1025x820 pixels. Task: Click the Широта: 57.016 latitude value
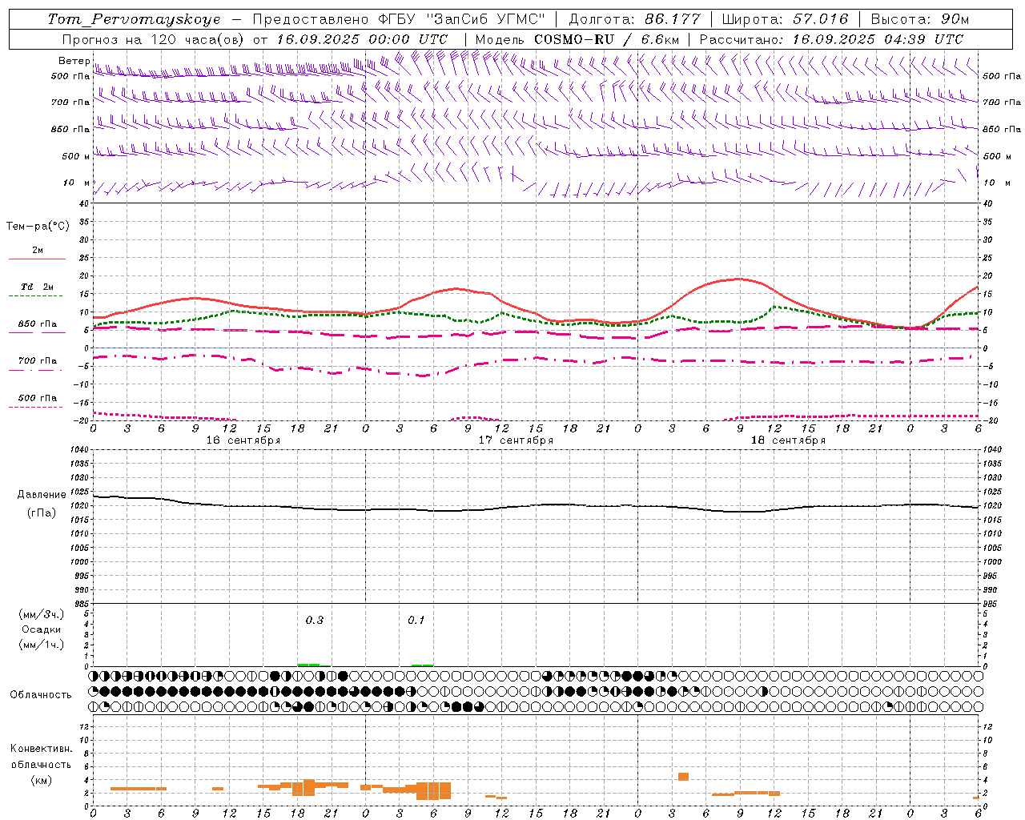coord(785,19)
